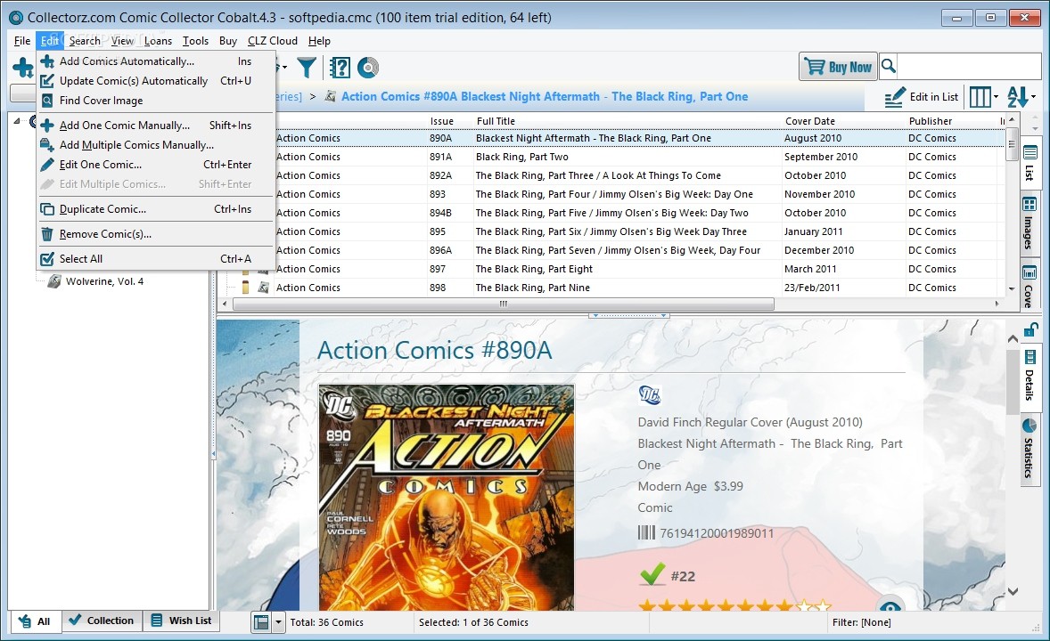This screenshot has width=1050, height=641.
Task: Click the Wolverine, Vol. 4 series icon
Action: pyautogui.click(x=54, y=281)
